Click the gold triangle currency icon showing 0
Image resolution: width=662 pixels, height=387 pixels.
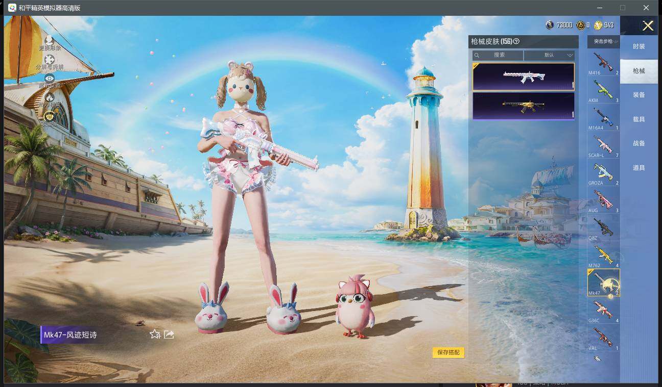pos(580,25)
